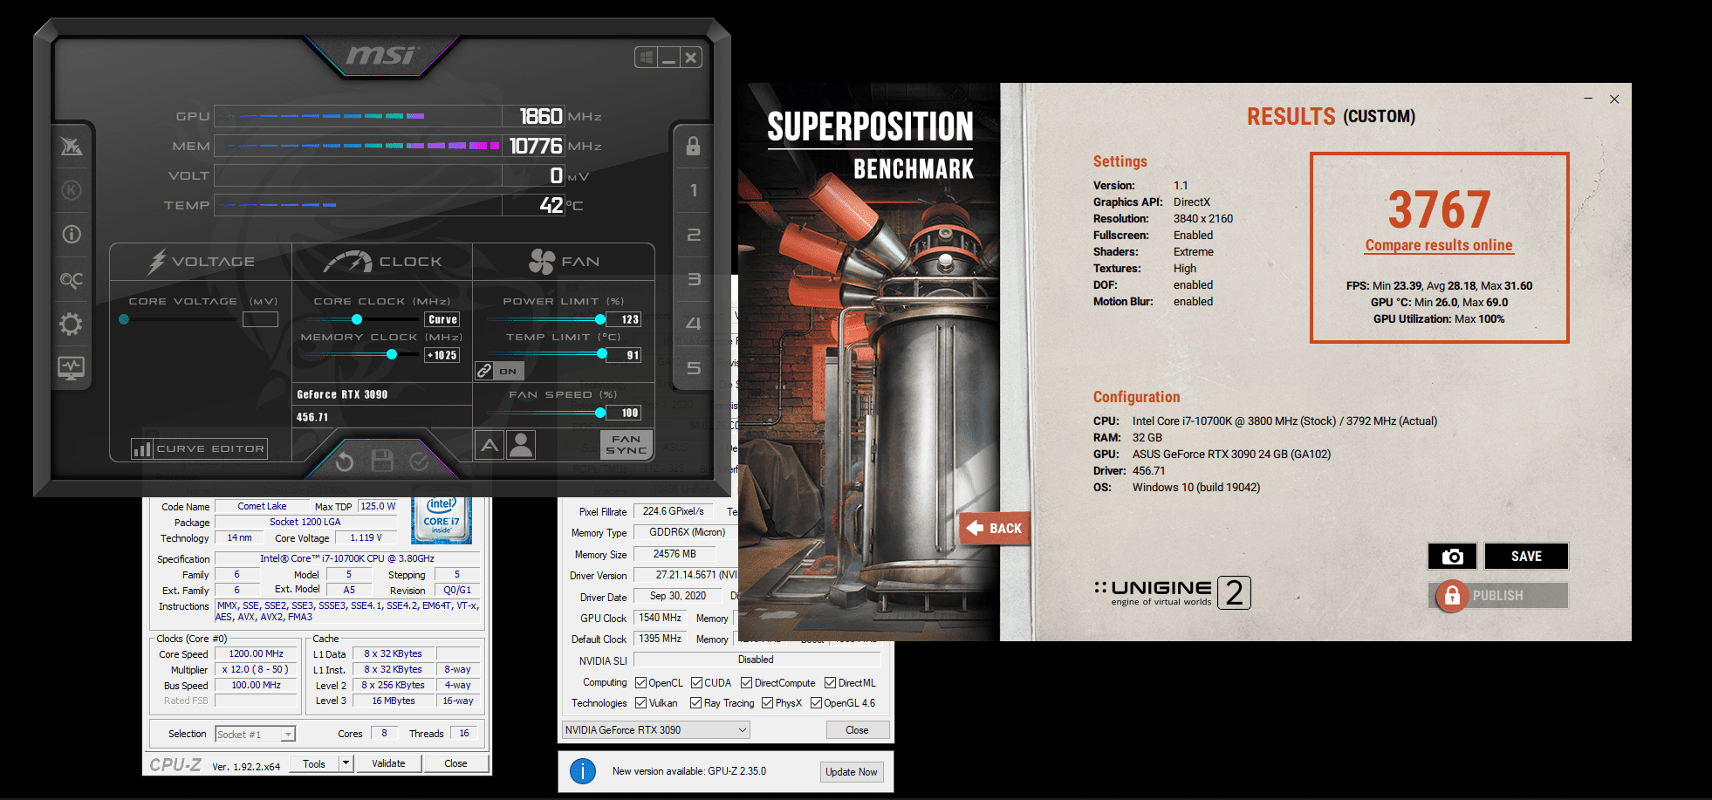Select profile slot 4 in Afterburner
Image resolution: width=1712 pixels, height=800 pixels.
click(694, 324)
